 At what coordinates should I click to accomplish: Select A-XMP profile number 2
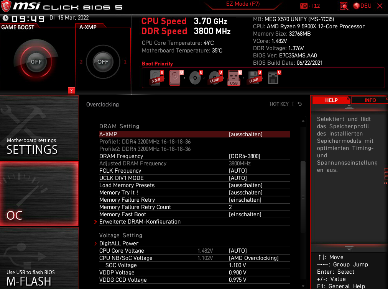tap(81, 62)
